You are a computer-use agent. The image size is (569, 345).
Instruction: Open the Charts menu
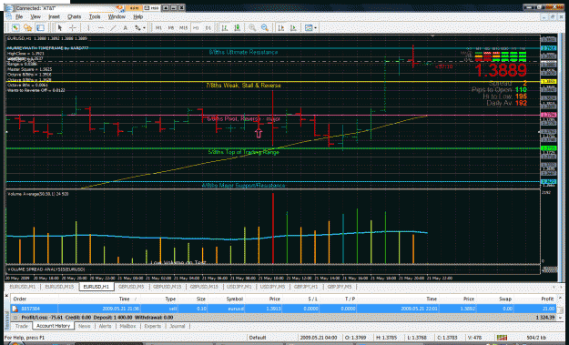coord(74,16)
